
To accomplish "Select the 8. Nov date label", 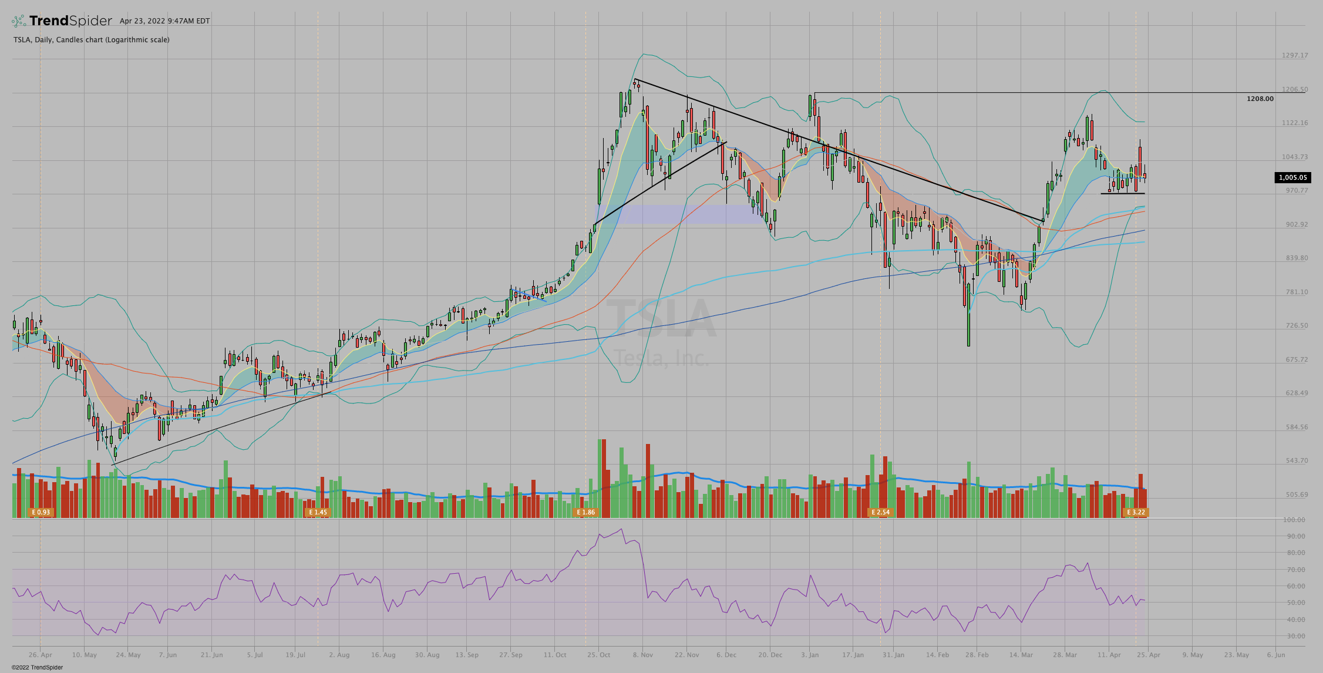I will pos(643,655).
